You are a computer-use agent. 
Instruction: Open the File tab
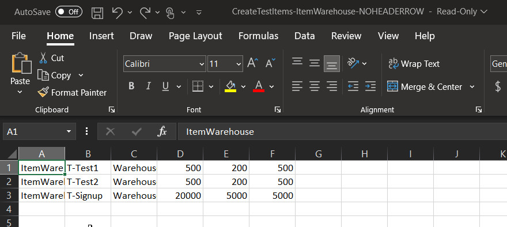point(19,36)
